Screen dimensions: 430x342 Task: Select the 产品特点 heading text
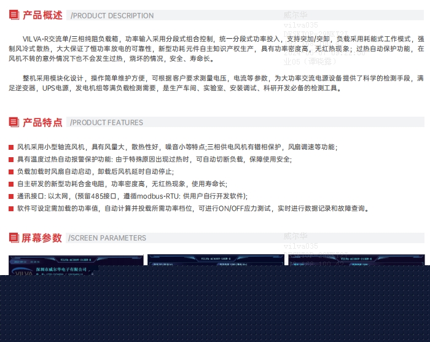point(42,122)
